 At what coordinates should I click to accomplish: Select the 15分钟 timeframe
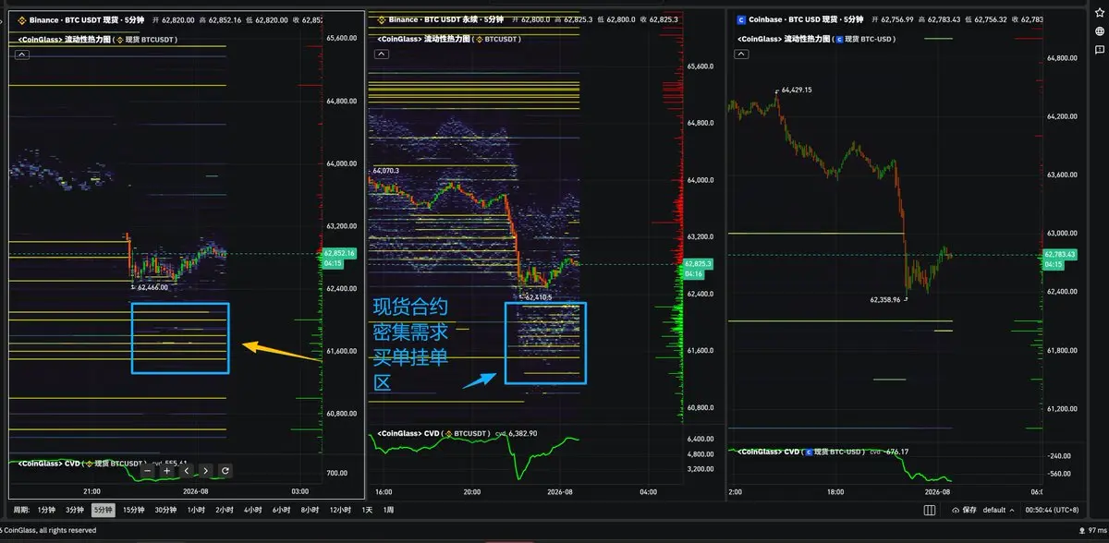(134, 510)
